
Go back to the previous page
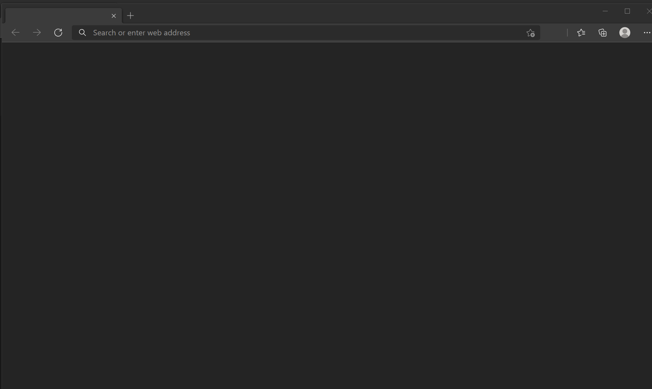pos(16,33)
